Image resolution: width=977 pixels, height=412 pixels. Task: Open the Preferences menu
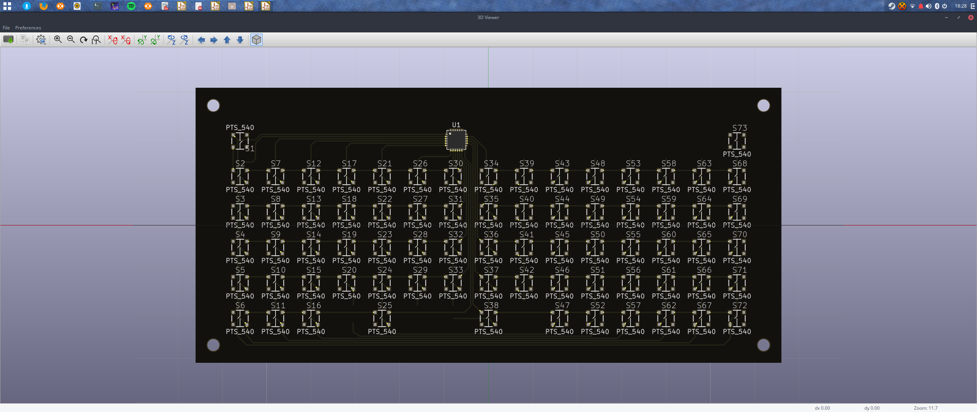coord(28,28)
